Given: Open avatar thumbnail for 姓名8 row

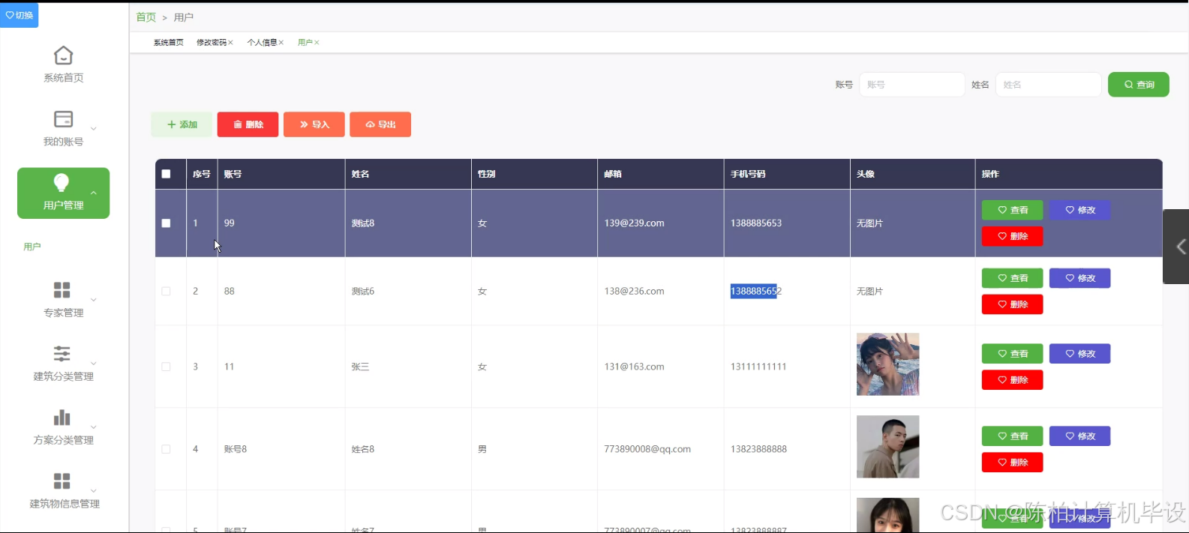Looking at the screenshot, I should [888, 447].
